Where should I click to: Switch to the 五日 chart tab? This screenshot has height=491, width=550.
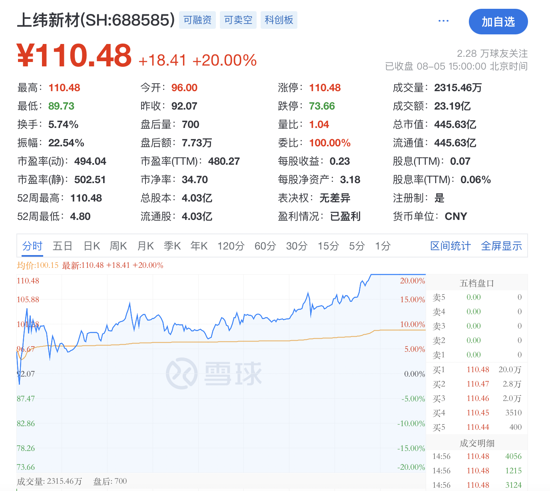tap(63, 246)
